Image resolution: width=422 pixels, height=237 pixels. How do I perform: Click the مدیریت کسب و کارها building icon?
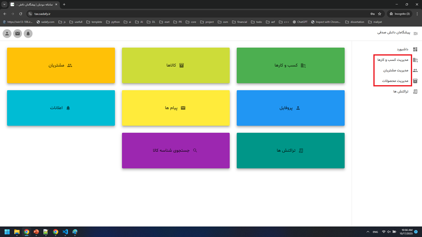point(415,60)
